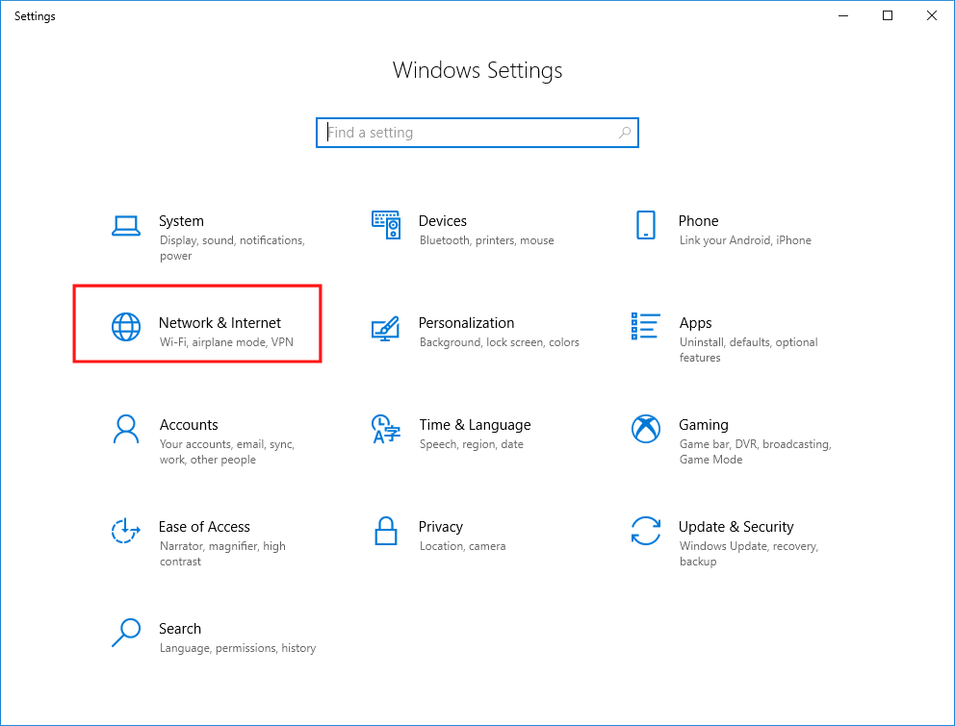Open Personalization via paintbrush icon
Image resolution: width=955 pixels, height=726 pixels.
click(x=386, y=328)
